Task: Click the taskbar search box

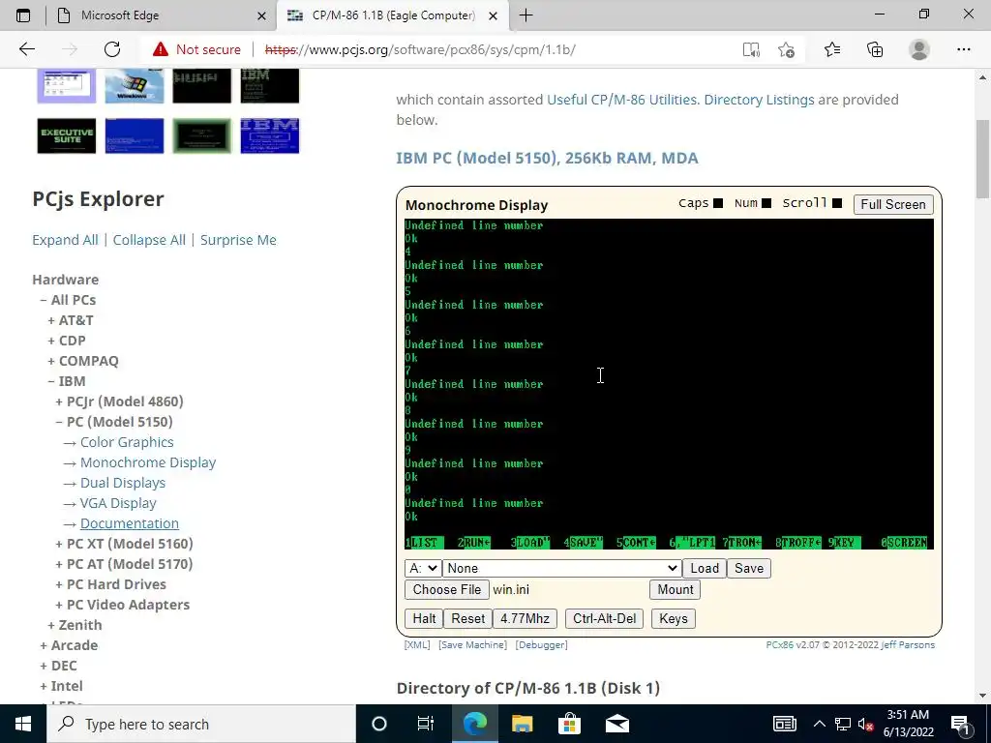Action: point(201,724)
